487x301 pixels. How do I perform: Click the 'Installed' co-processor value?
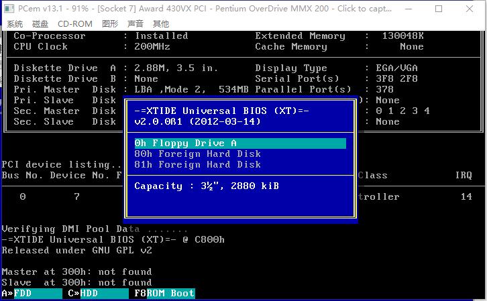[x=161, y=36]
